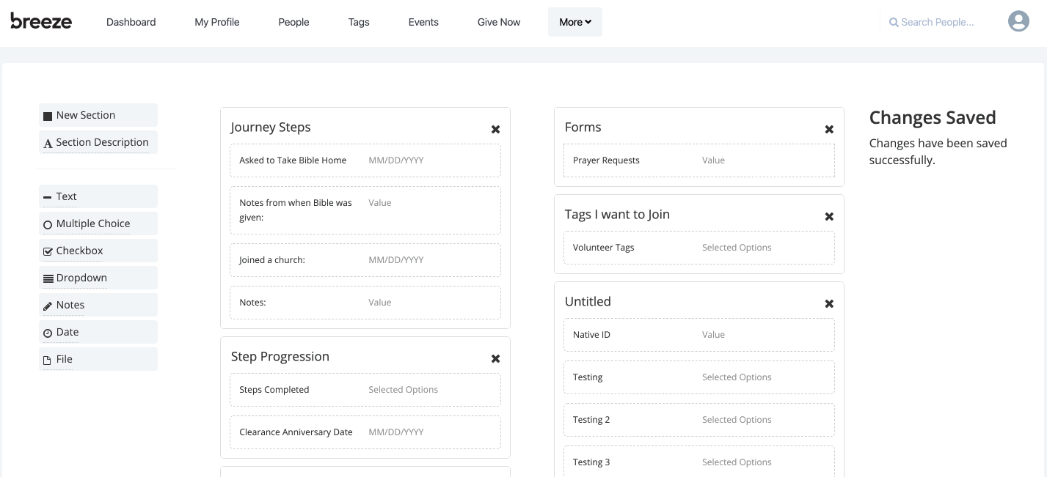Select the Checkbox field type icon
Image resolution: width=1047 pixels, height=477 pixels.
pyautogui.click(x=47, y=251)
